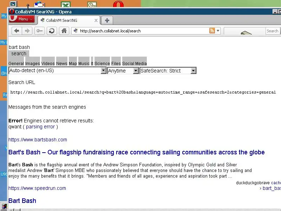
Task: Go back with the Back arrow button
Action: pyautogui.click(x=17, y=31)
